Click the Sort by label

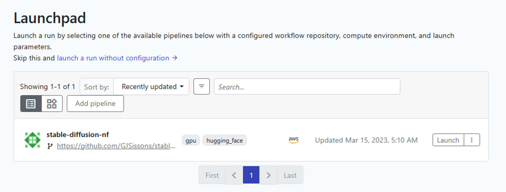tap(96, 87)
